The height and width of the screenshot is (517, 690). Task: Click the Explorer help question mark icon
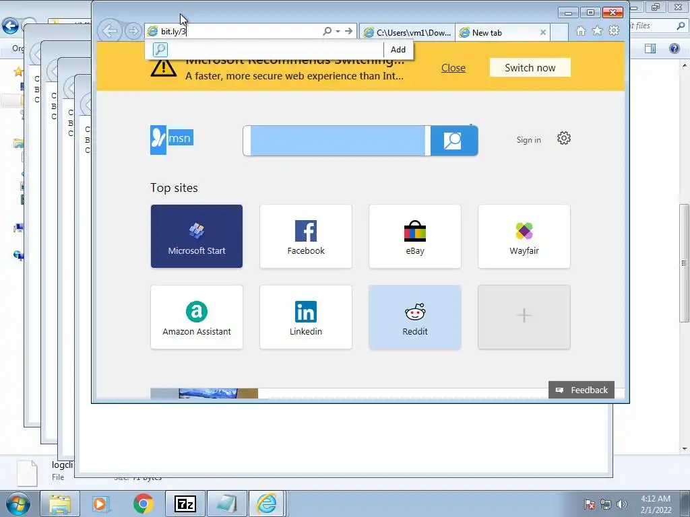click(674, 48)
